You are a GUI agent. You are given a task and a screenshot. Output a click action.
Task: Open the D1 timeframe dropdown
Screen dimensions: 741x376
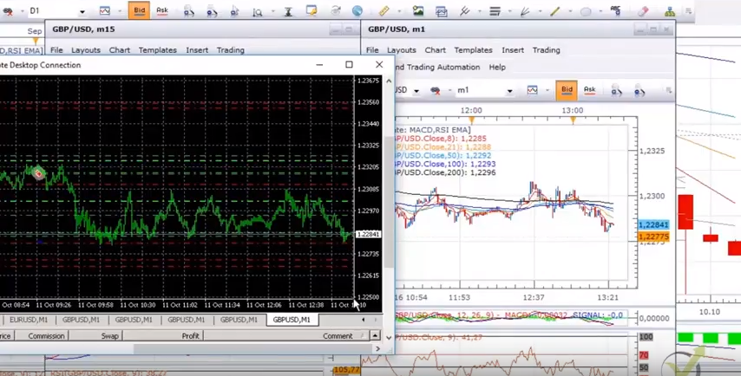click(82, 12)
